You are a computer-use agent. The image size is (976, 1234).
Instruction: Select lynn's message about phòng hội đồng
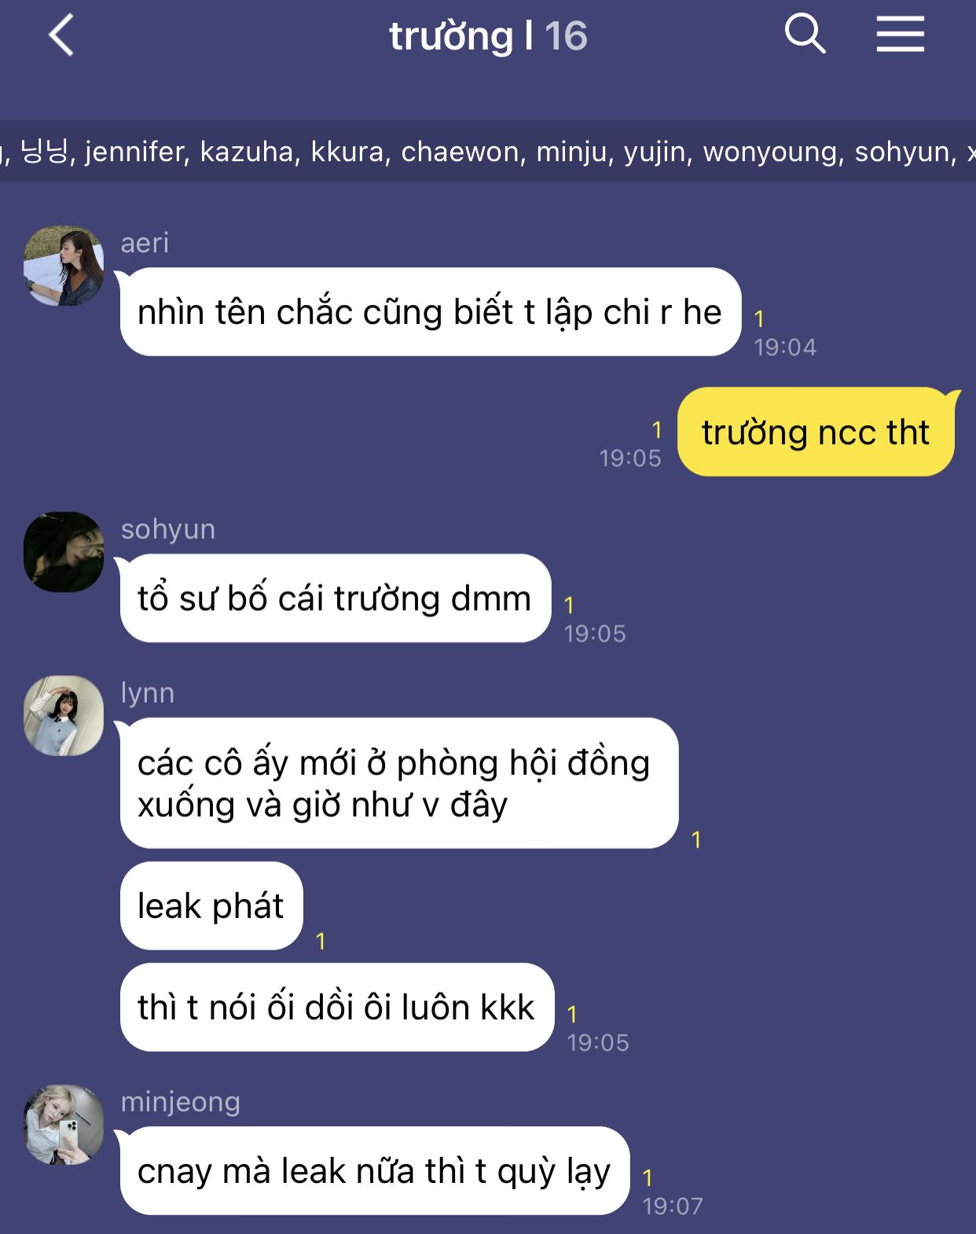click(398, 783)
